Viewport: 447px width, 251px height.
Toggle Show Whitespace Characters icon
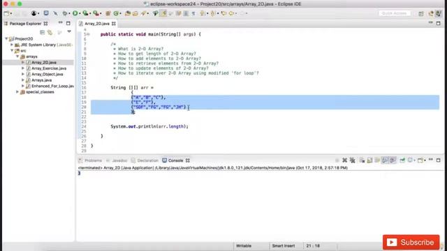click(x=193, y=13)
